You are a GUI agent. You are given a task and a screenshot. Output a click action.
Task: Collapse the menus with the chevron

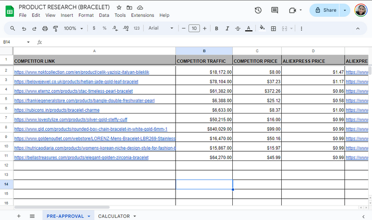click(x=358, y=29)
